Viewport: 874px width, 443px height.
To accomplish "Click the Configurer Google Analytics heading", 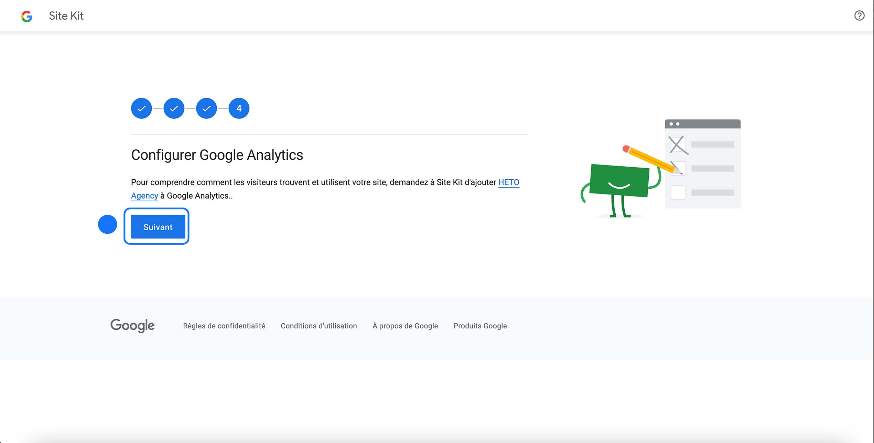I will 217,155.
